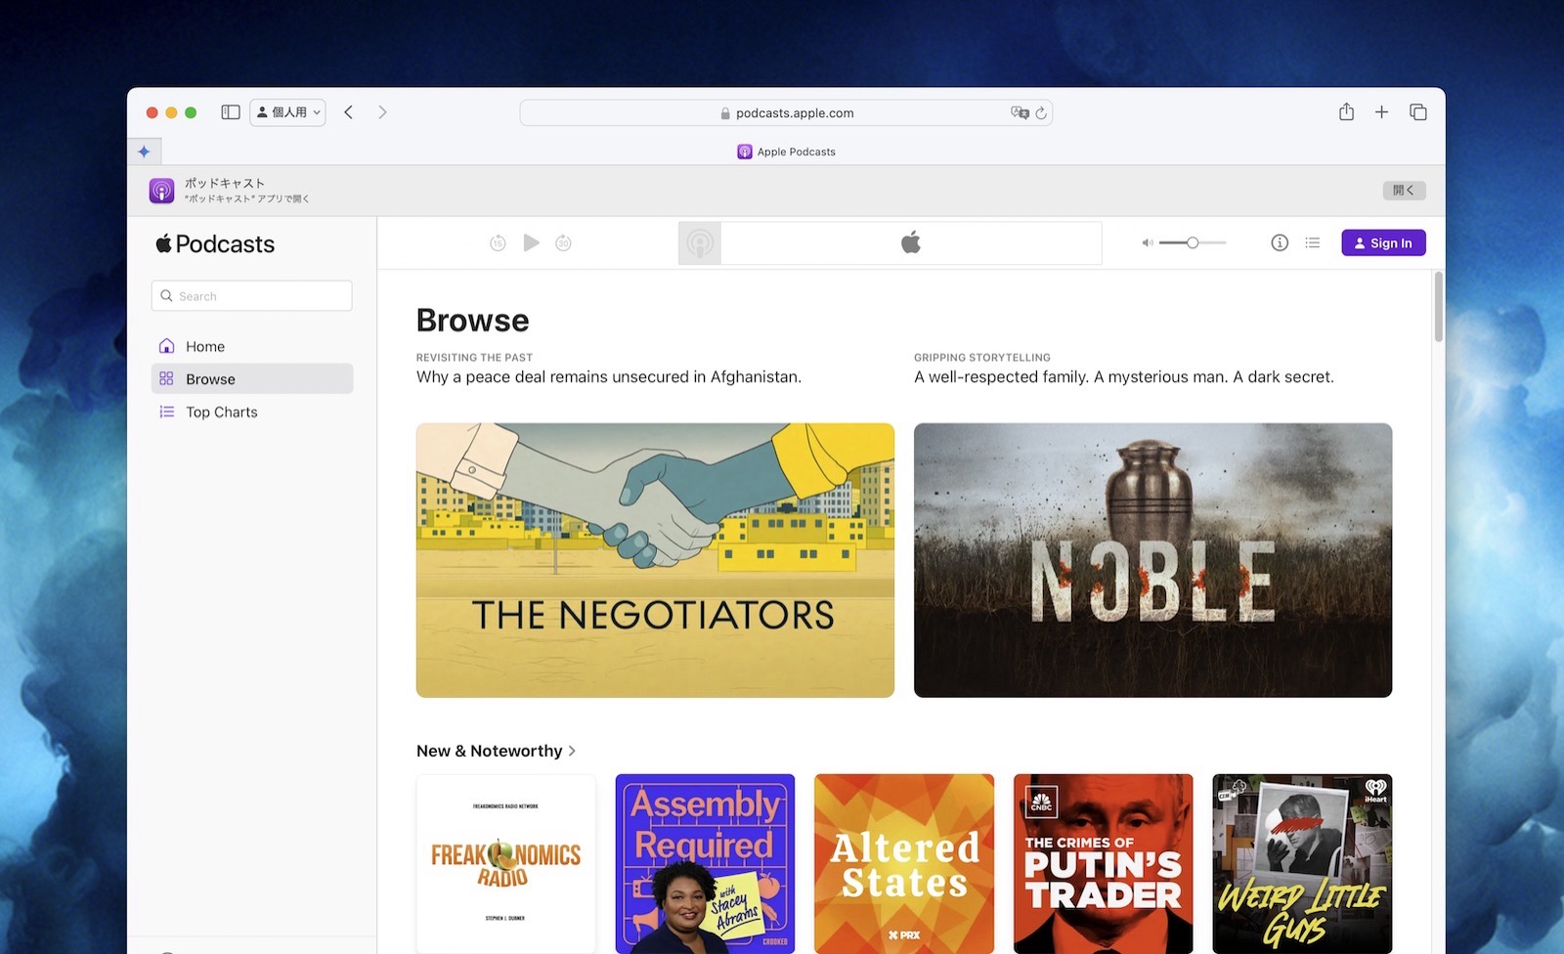Skip forward 30 seconds
Viewport: 1564px width, 954px height.
point(563,243)
